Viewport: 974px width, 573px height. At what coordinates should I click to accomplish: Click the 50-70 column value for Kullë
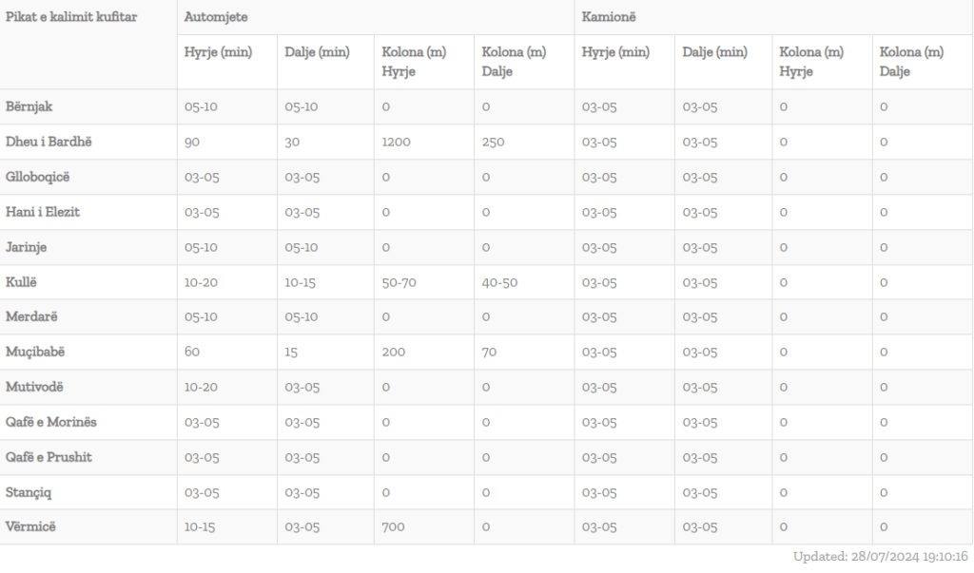click(399, 282)
